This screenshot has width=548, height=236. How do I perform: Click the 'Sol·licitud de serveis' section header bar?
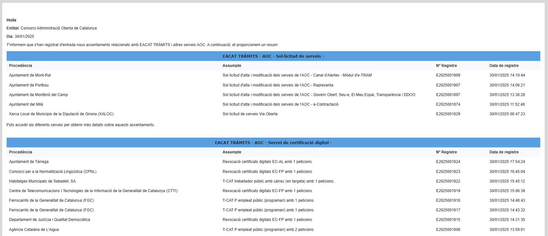point(273,56)
